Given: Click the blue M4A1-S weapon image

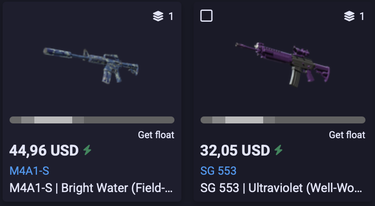Looking at the screenshot, I should 91,65.
